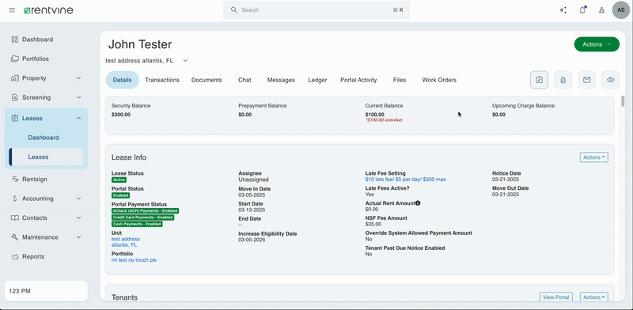Image resolution: width=633 pixels, height=310 pixels.
Task: Click the envelope email icon button
Action: 586,80
